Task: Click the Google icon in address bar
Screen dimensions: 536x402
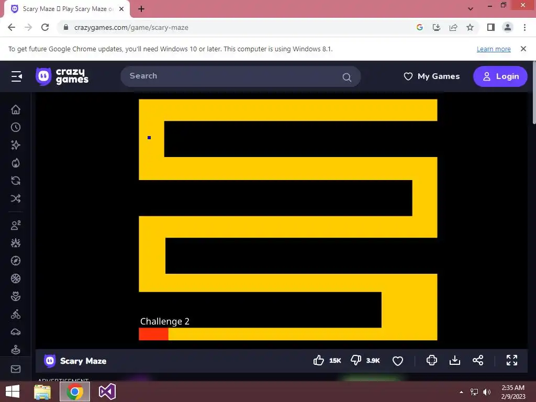Action: pos(420,27)
